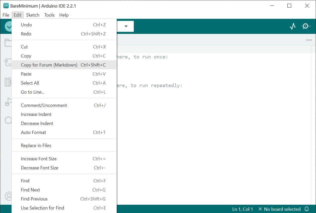Screen dimensions: 316x213
Task: Click the Verify checkmark button
Action: [x=9, y=26]
